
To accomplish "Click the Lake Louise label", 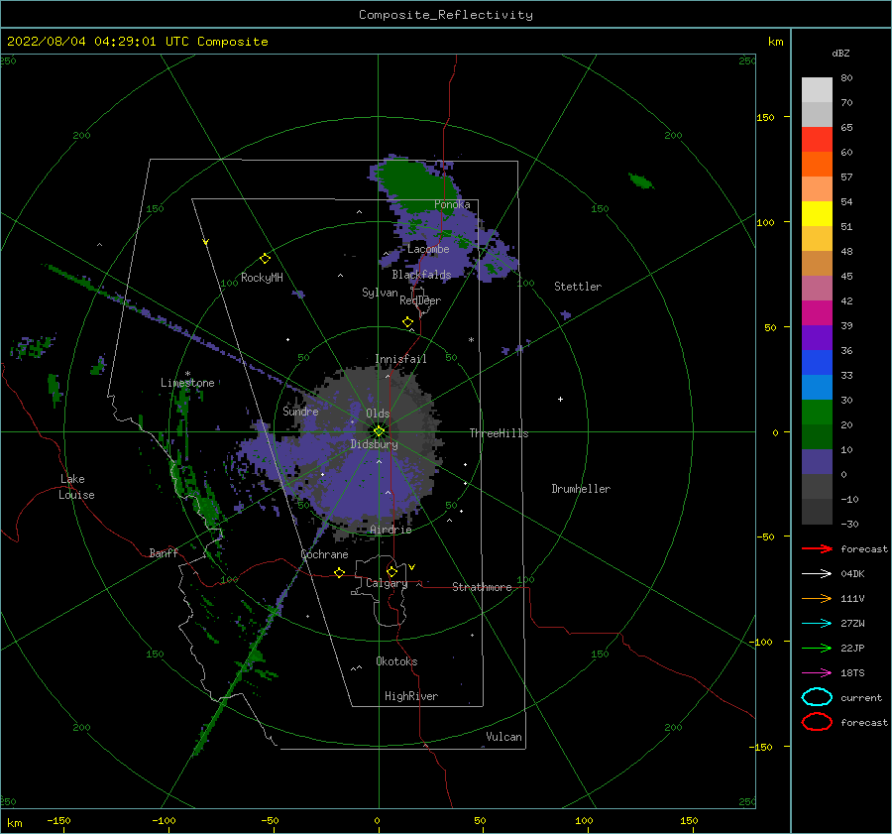I will click(76, 487).
